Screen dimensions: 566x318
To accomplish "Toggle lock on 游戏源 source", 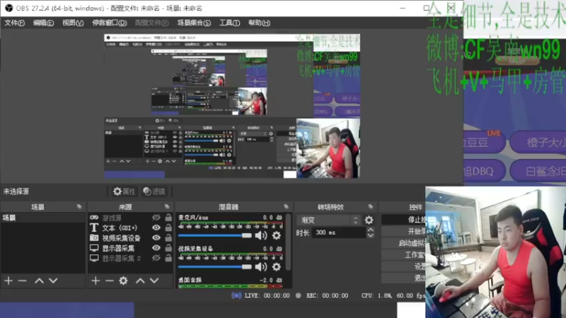I will [x=168, y=217].
